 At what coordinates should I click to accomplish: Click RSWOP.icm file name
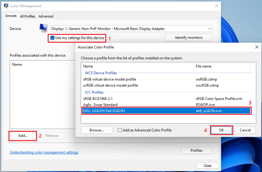tap(205, 105)
